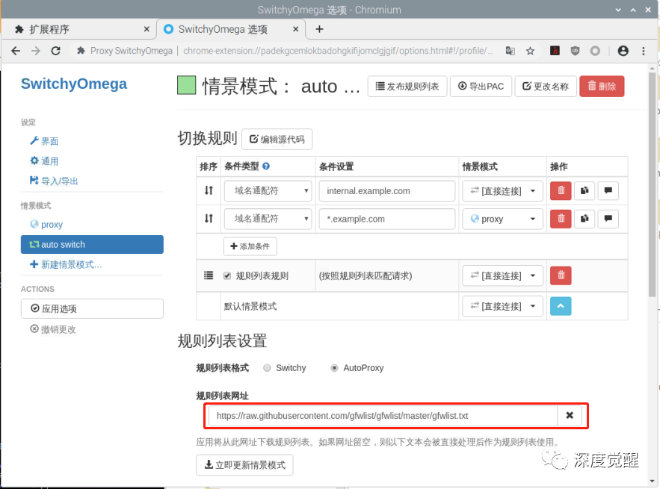Clear the rule list URL field
The height and width of the screenshot is (489, 660).
click(570, 415)
